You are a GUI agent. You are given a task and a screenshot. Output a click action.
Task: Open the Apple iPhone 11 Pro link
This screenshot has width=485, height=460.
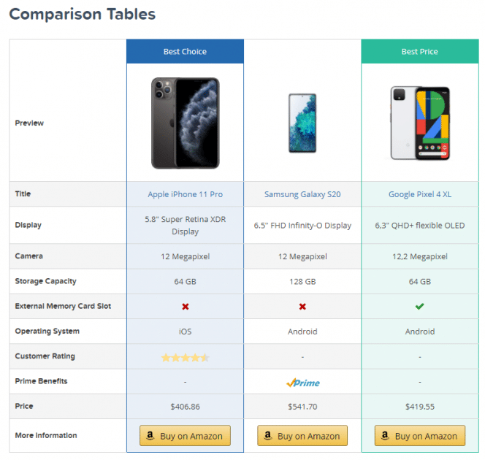(x=185, y=194)
